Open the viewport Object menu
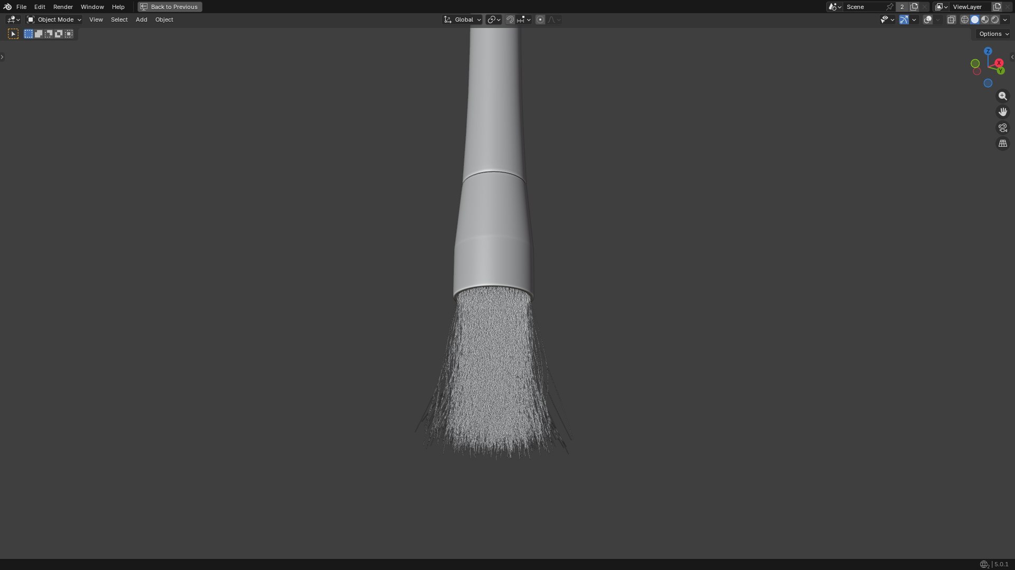Viewport: 1015px width, 570px height. click(x=164, y=20)
